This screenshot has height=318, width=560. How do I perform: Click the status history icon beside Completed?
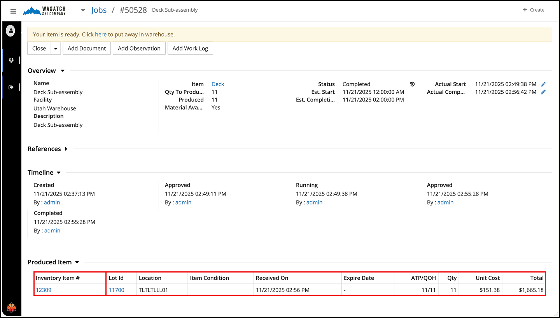(412, 84)
